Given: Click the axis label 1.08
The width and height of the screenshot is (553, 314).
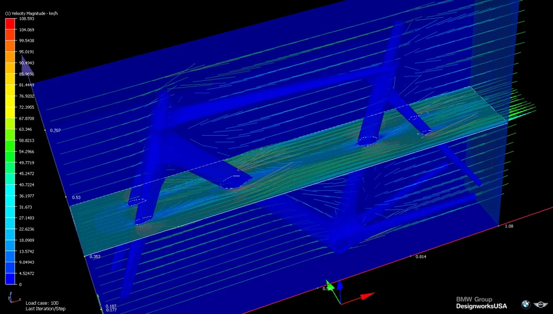Looking at the screenshot, I should 509,226.
